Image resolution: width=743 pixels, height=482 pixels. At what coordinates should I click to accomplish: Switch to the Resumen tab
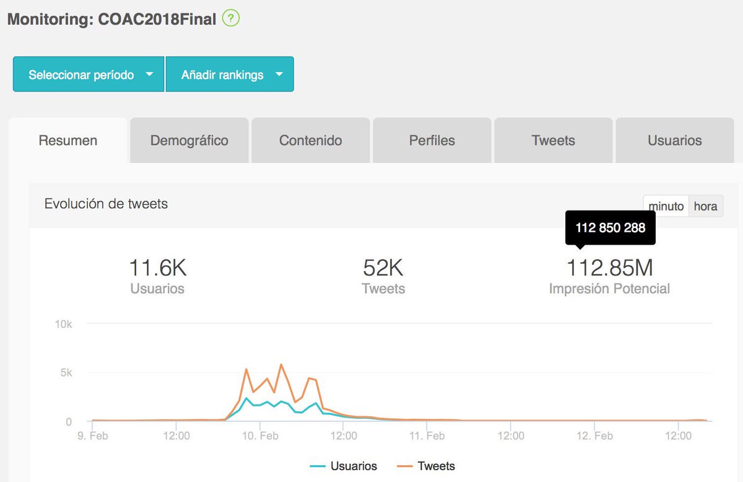[x=68, y=141]
